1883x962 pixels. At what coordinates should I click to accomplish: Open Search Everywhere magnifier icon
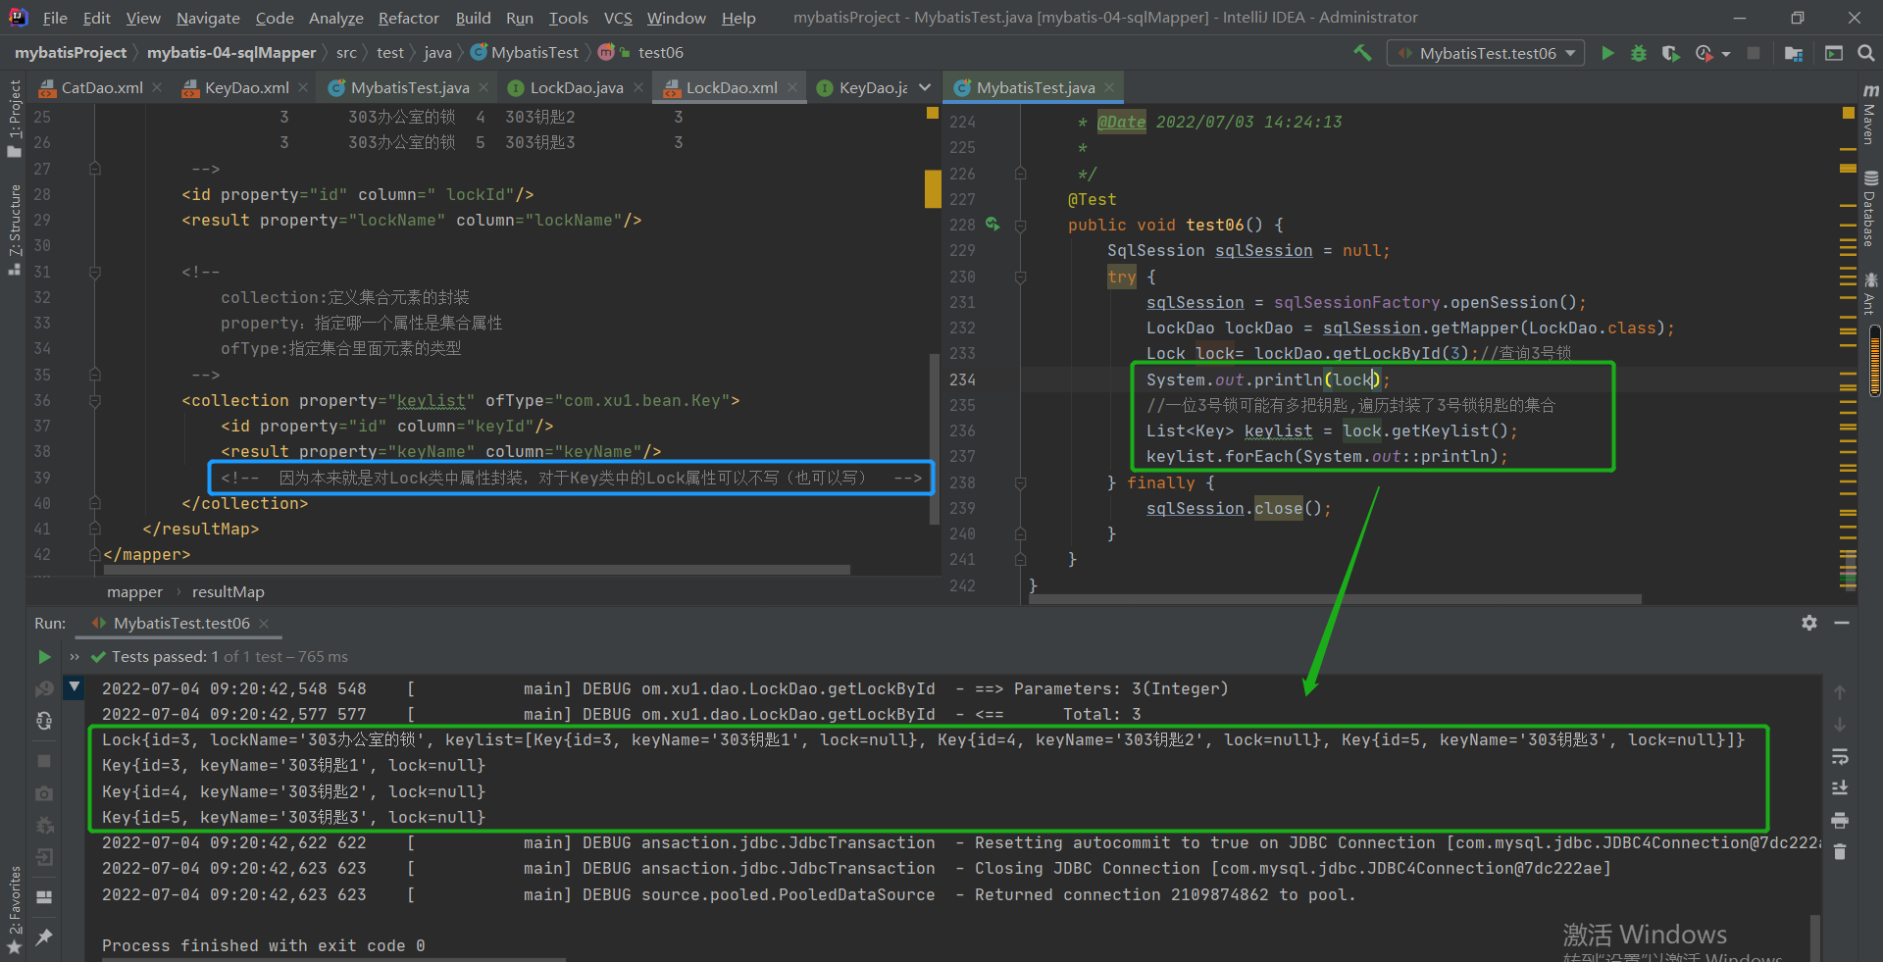pyautogui.click(x=1866, y=53)
